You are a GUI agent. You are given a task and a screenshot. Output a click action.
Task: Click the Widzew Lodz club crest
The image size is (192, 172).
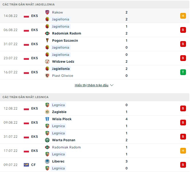(47, 62)
